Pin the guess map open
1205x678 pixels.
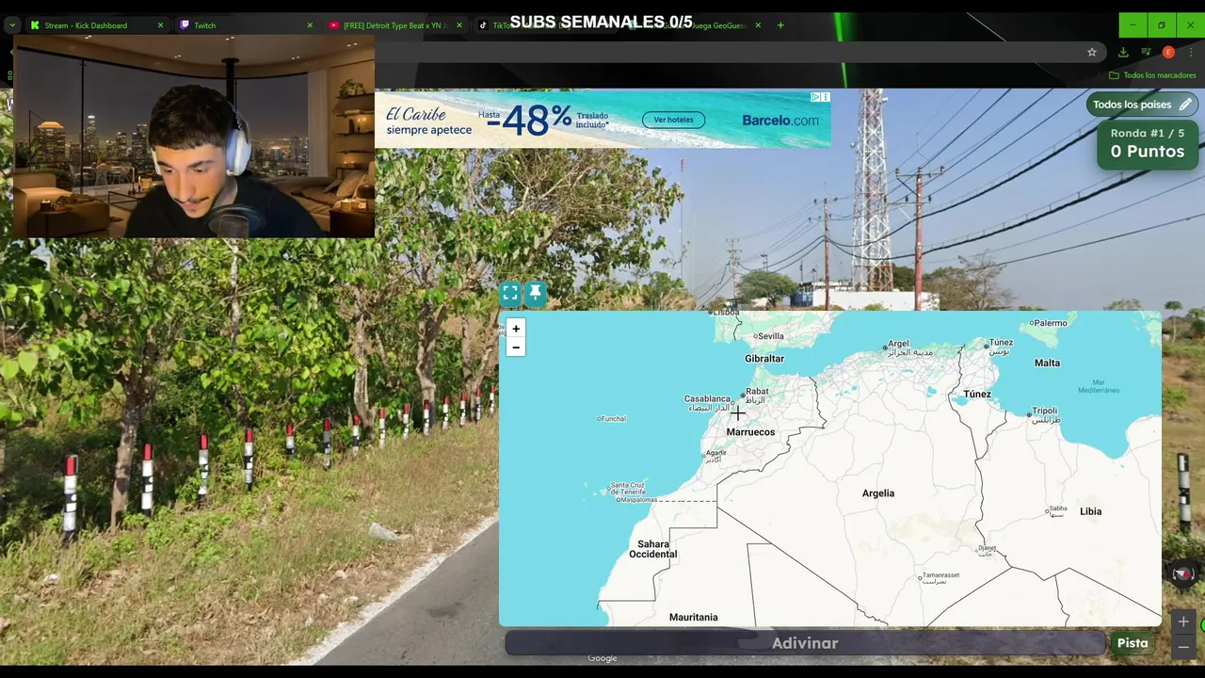pyautogui.click(x=535, y=294)
